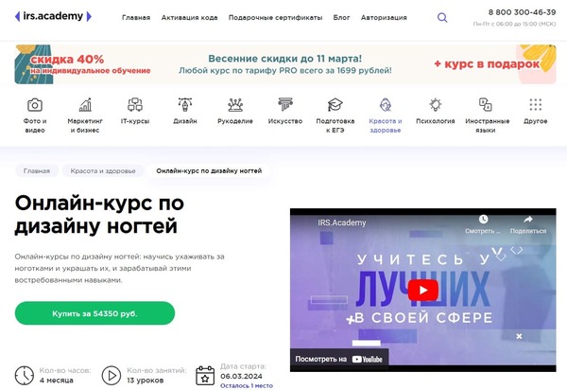Open the Фото и видео category icon
This screenshot has width=567, height=390.
click(x=35, y=105)
